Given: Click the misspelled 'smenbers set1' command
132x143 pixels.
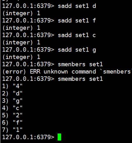Looking at the screenshot, I should 80,64.
